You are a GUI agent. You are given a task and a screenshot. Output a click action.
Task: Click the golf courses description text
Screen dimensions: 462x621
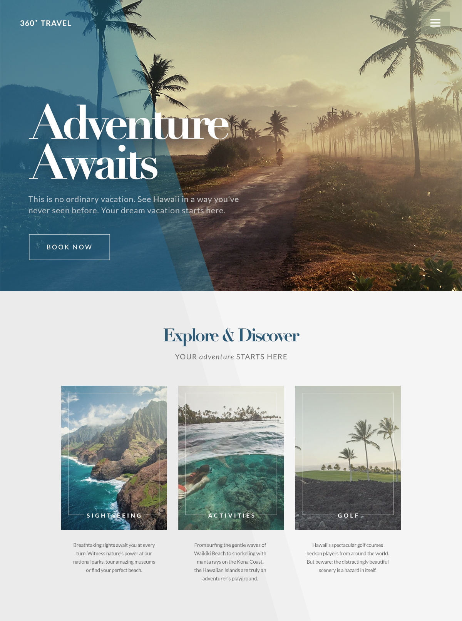tap(348, 557)
